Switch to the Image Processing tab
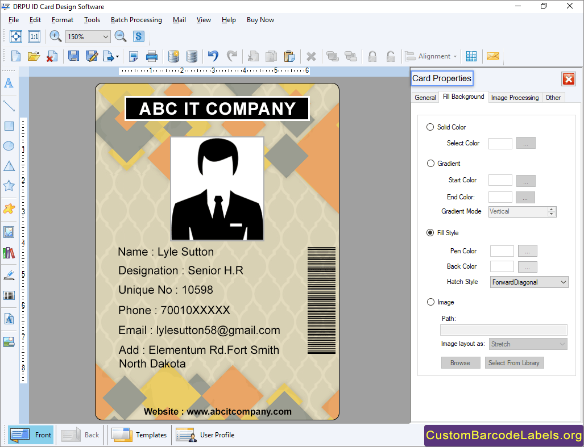584x447 pixels. pyautogui.click(x=515, y=98)
